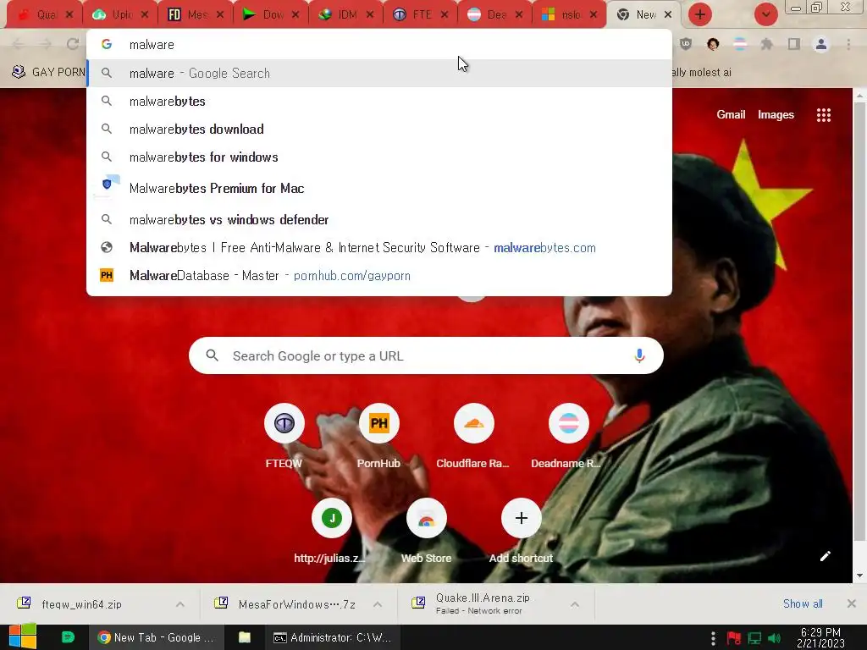Image resolution: width=867 pixels, height=650 pixels.
Task: Toggle the Chrome side panel icon
Action: coord(794,44)
